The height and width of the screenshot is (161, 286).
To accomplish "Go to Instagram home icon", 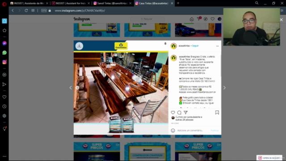I will point(192,19).
